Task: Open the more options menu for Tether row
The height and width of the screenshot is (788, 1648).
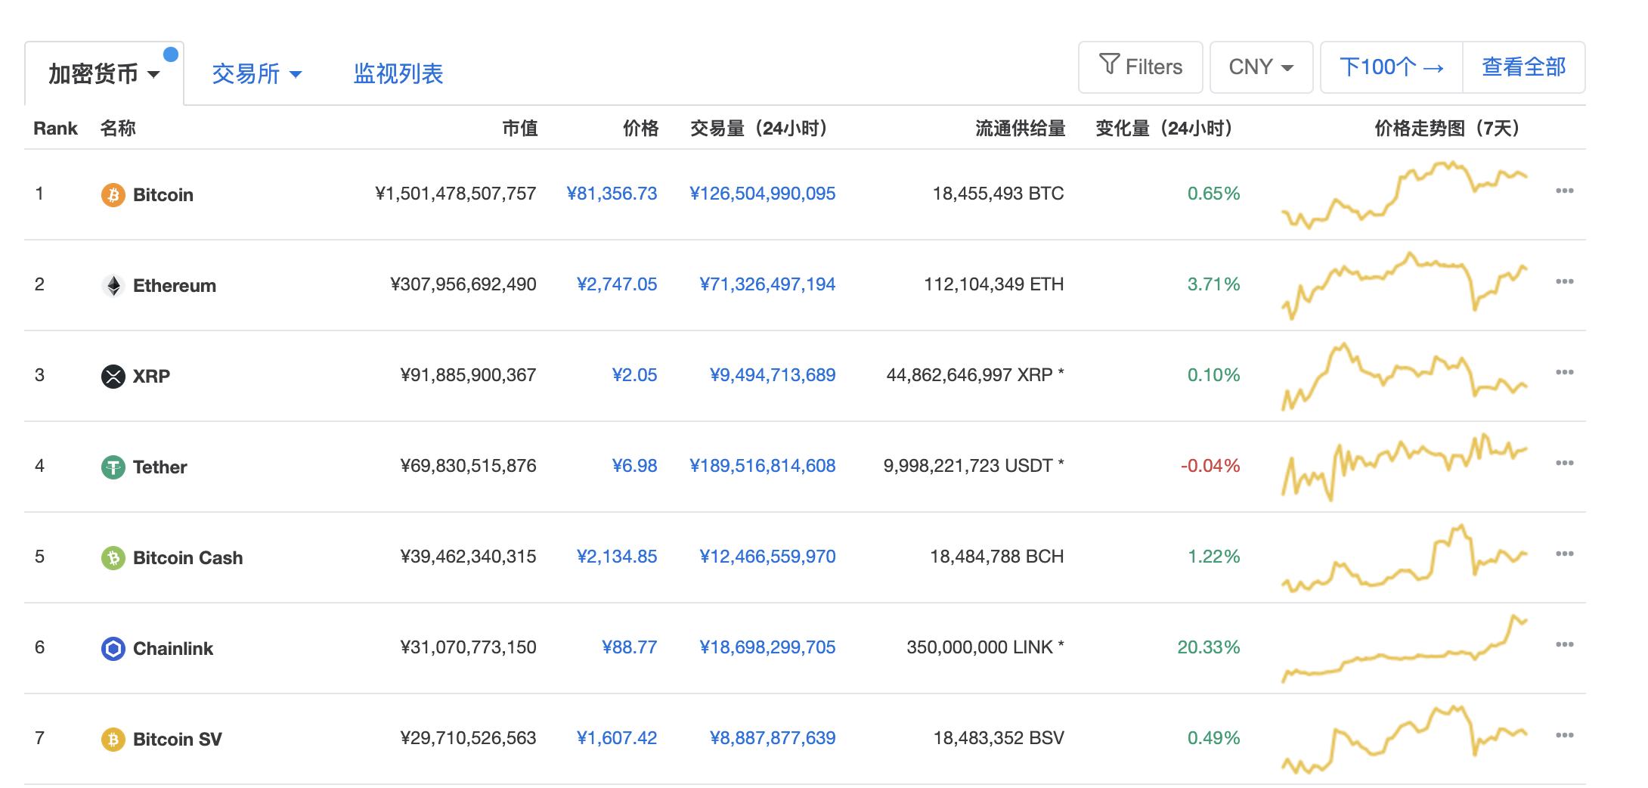Action: click(x=1564, y=464)
